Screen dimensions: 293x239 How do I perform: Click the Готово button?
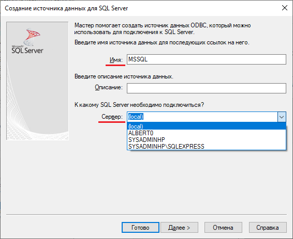point(140,228)
